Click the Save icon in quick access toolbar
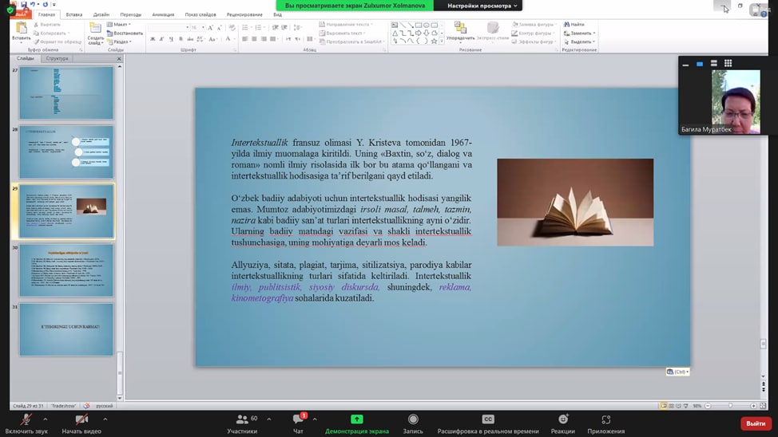 point(23,5)
